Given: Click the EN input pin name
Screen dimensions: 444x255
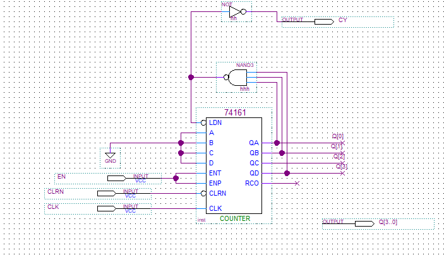Looking at the screenshot, I should click(61, 177).
